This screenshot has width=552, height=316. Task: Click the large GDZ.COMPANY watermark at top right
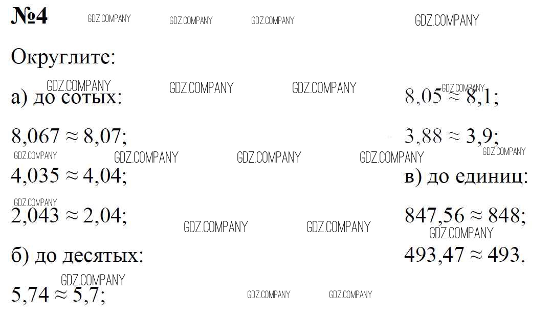pyautogui.click(x=447, y=20)
